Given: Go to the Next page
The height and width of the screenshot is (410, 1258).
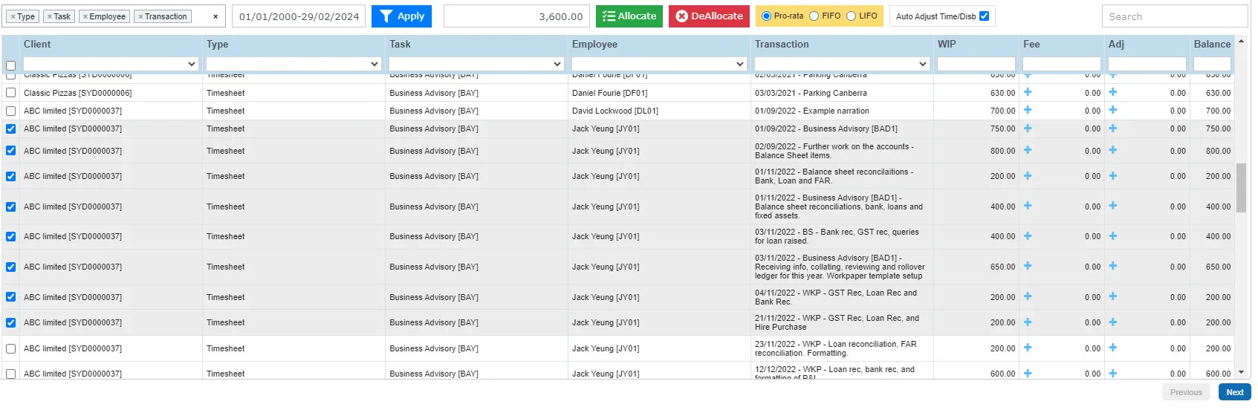Looking at the screenshot, I should (1234, 392).
